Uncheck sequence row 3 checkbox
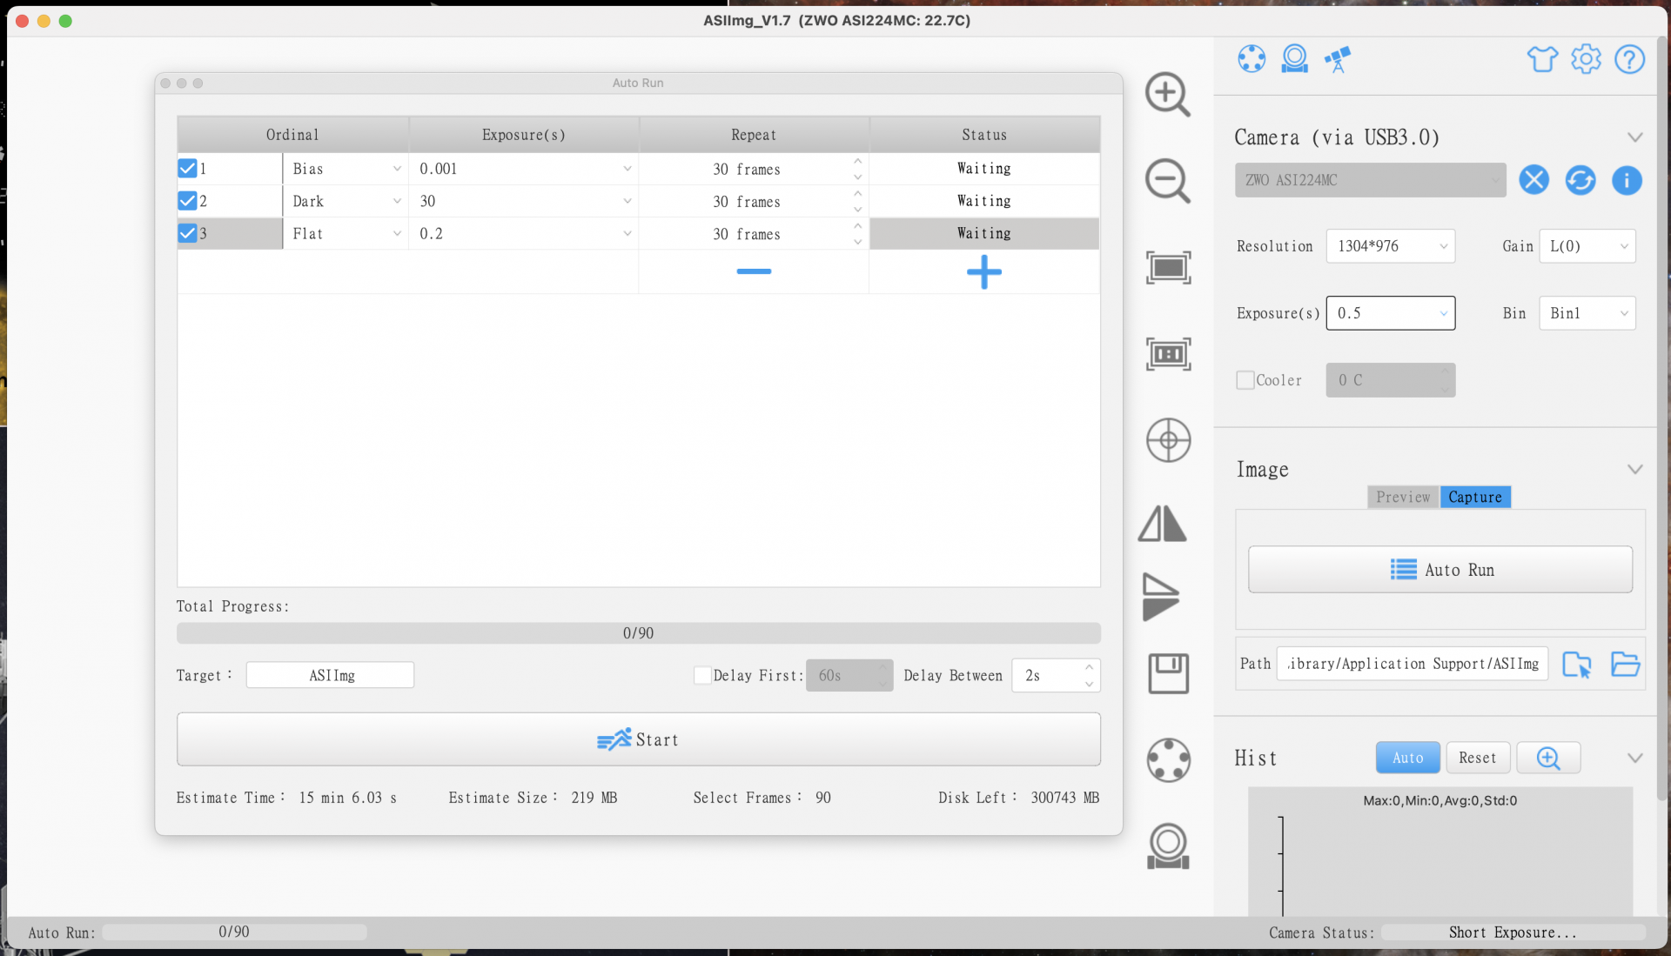The width and height of the screenshot is (1671, 956). pos(187,233)
